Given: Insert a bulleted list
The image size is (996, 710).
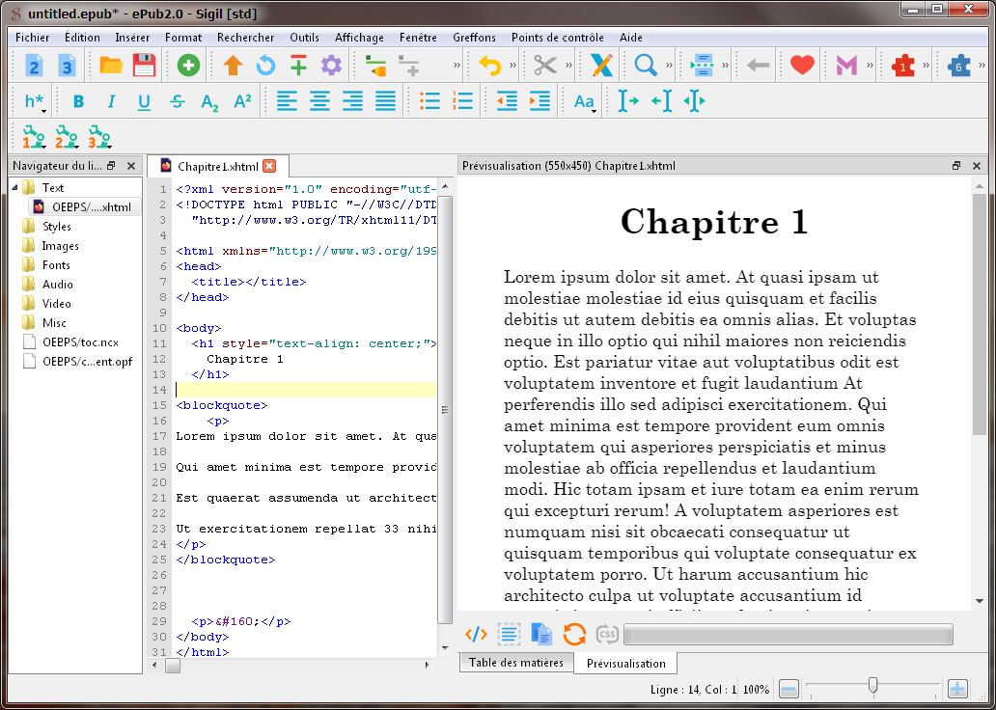Looking at the screenshot, I should [x=429, y=101].
